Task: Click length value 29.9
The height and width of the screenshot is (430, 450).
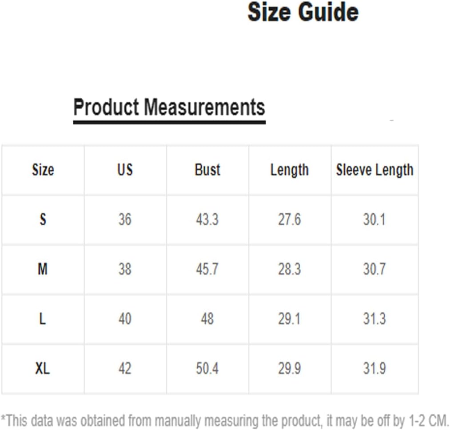Action: 289,369
